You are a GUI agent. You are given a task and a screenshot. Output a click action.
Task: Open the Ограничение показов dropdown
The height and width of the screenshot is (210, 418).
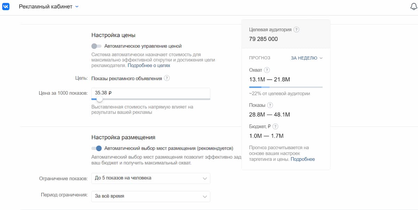coord(151,178)
